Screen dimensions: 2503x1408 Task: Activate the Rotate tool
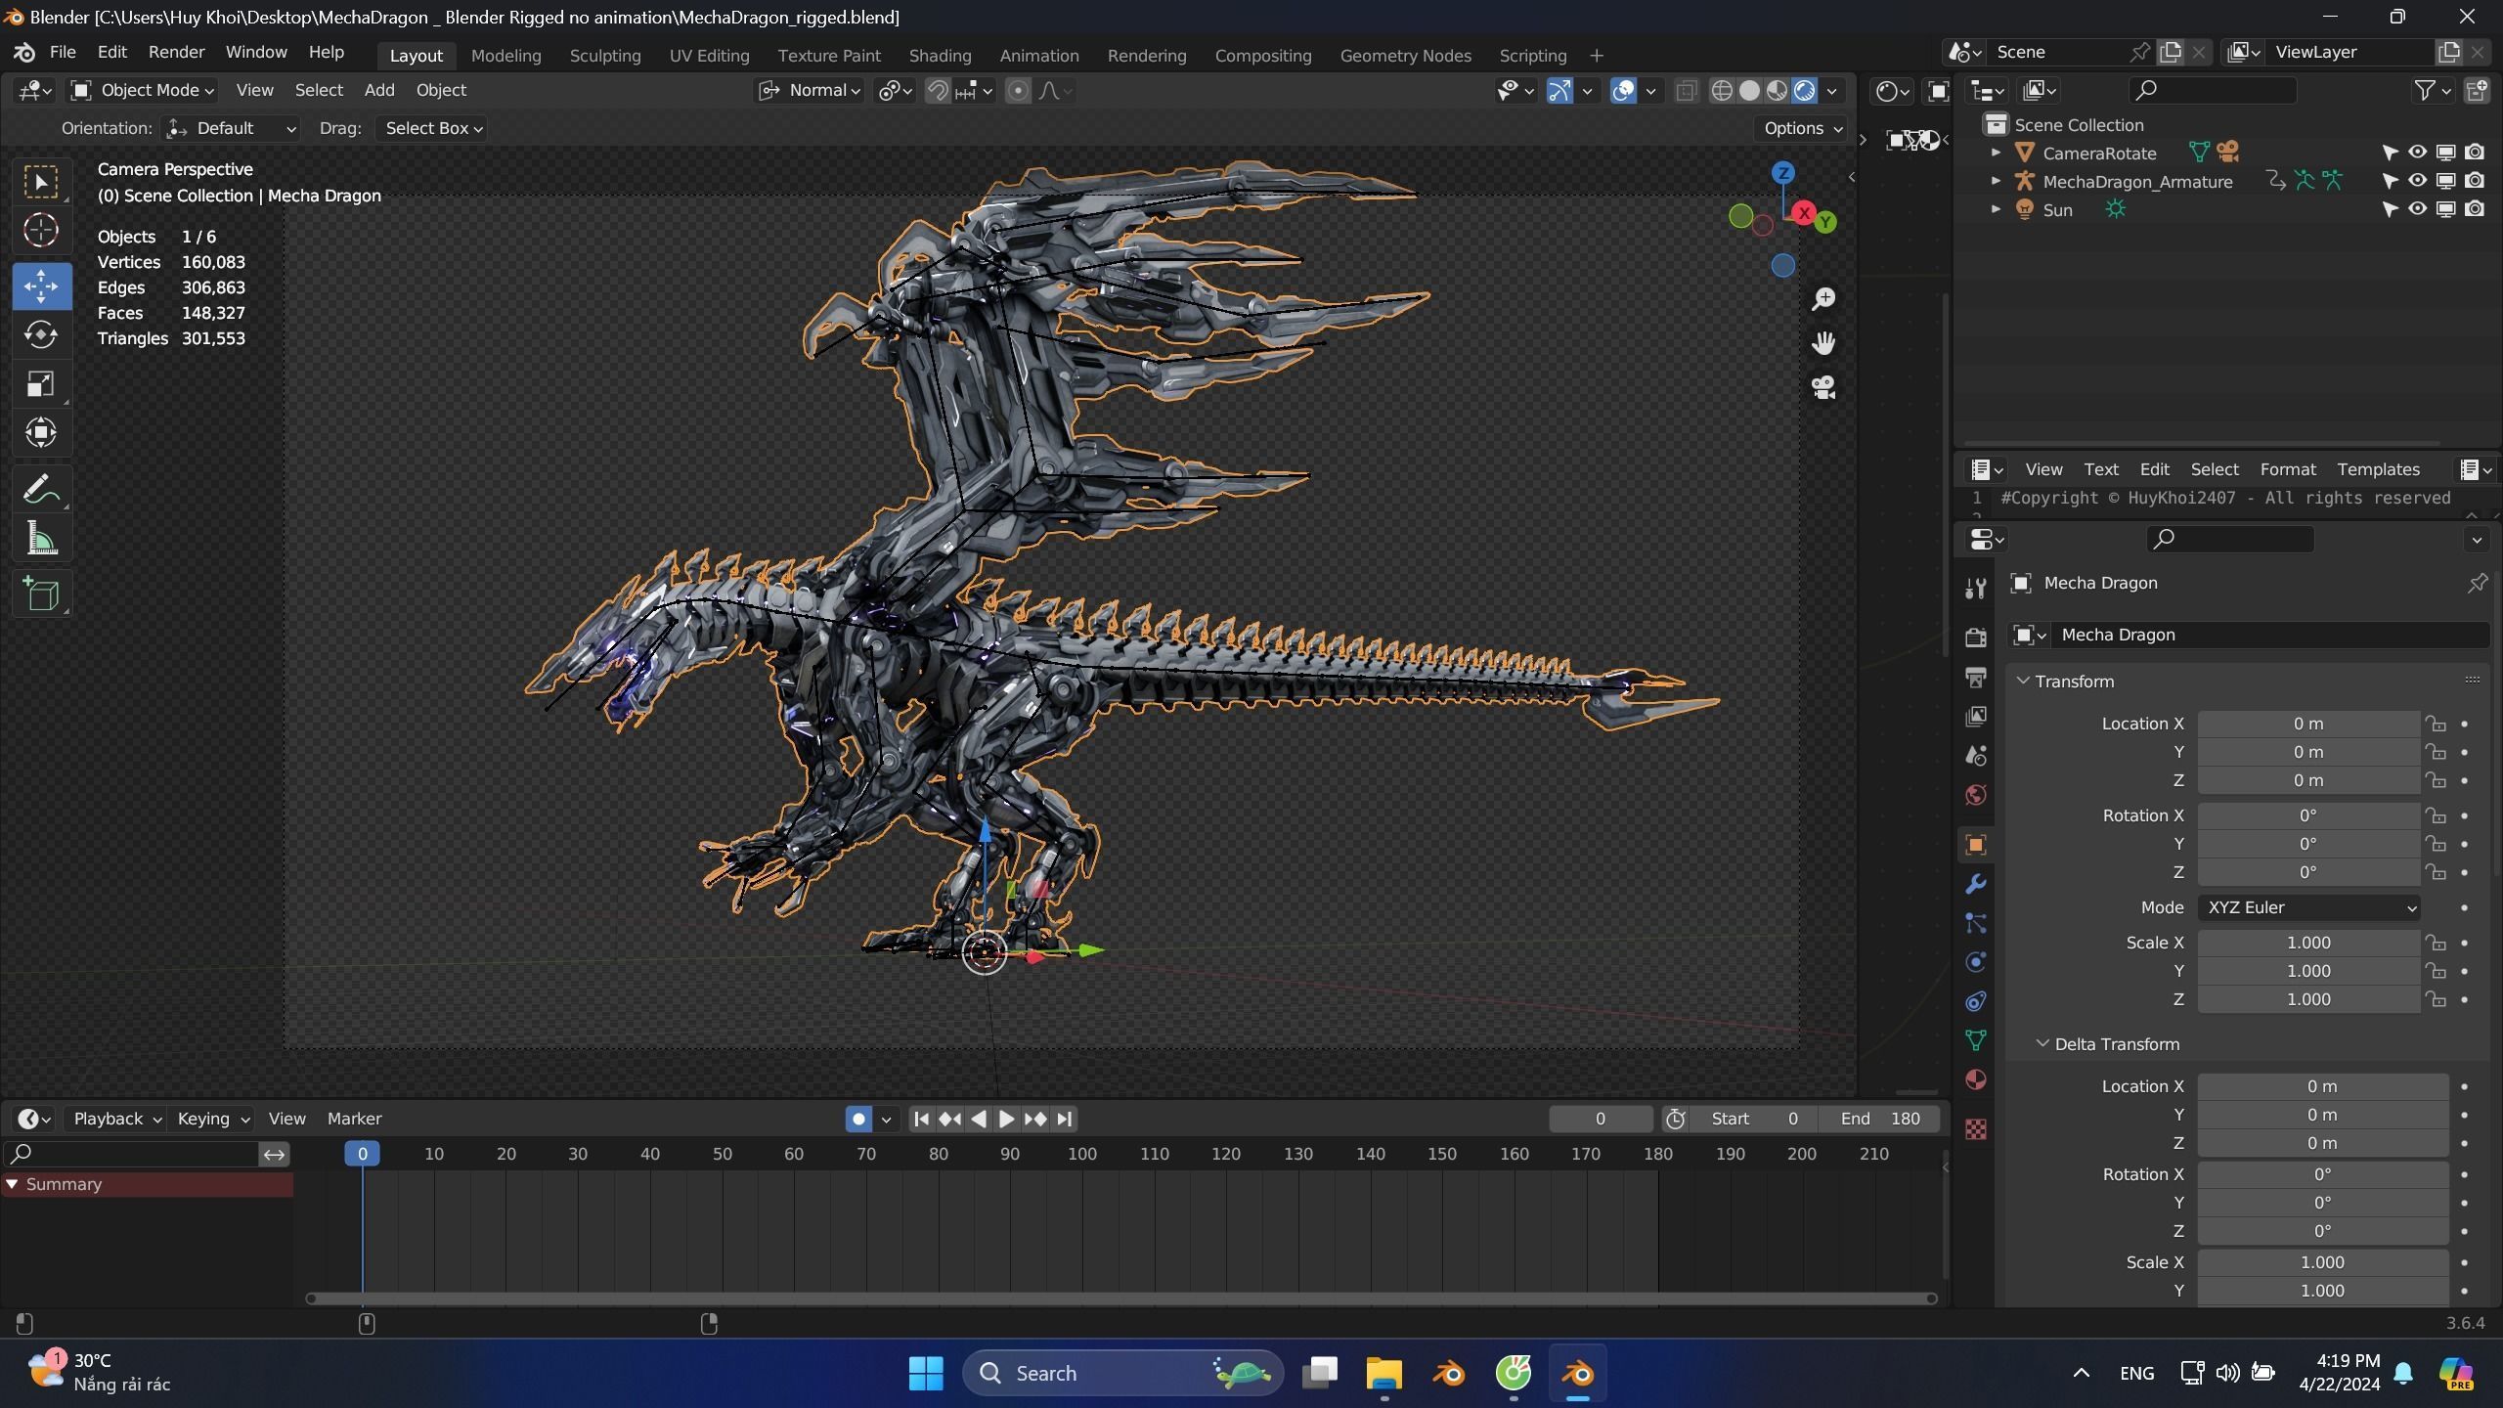pyautogui.click(x=41, y=335)
